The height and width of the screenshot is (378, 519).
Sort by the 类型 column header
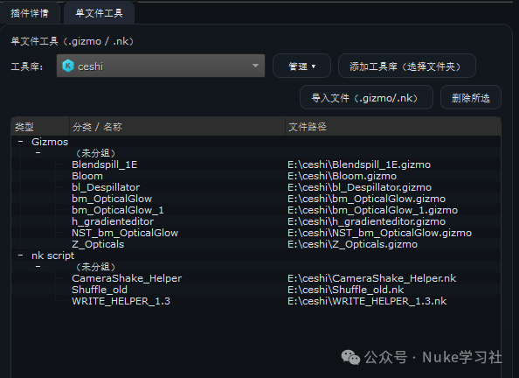click(40, 127)
